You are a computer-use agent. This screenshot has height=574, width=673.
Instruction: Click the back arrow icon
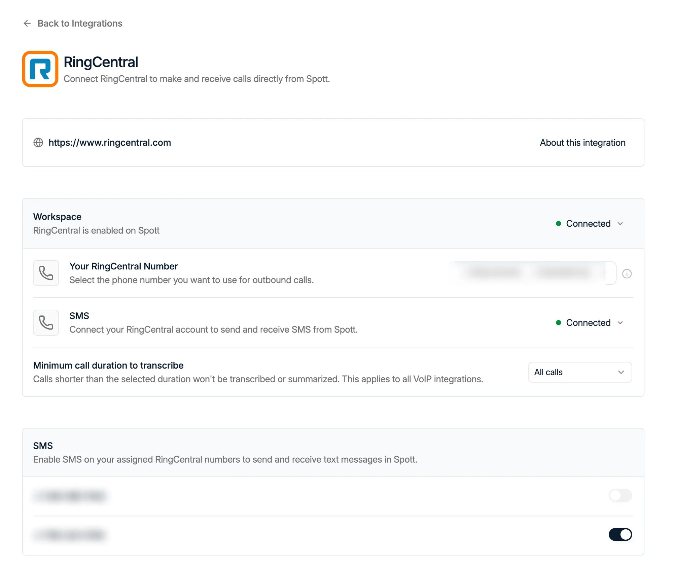[27, 23]
